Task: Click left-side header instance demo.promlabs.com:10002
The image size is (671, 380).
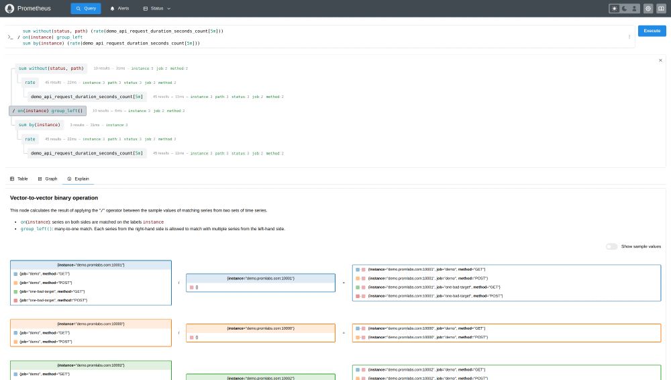Action: tap(91, 365)
